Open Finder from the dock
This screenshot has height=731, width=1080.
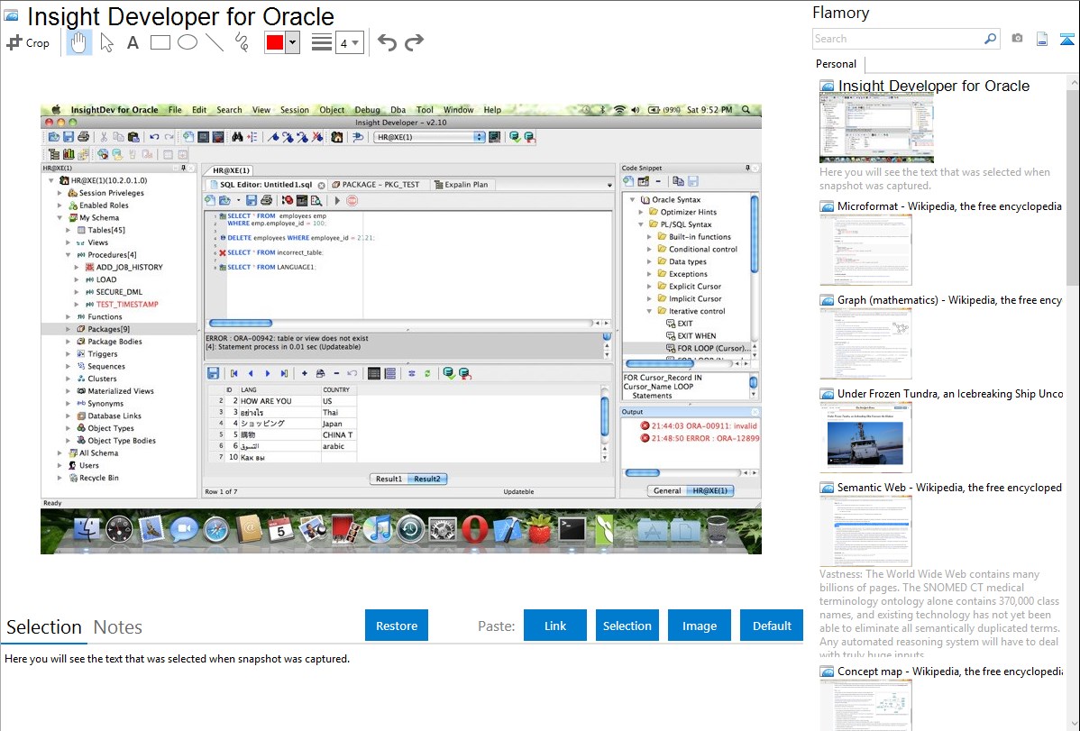[87, 529]
